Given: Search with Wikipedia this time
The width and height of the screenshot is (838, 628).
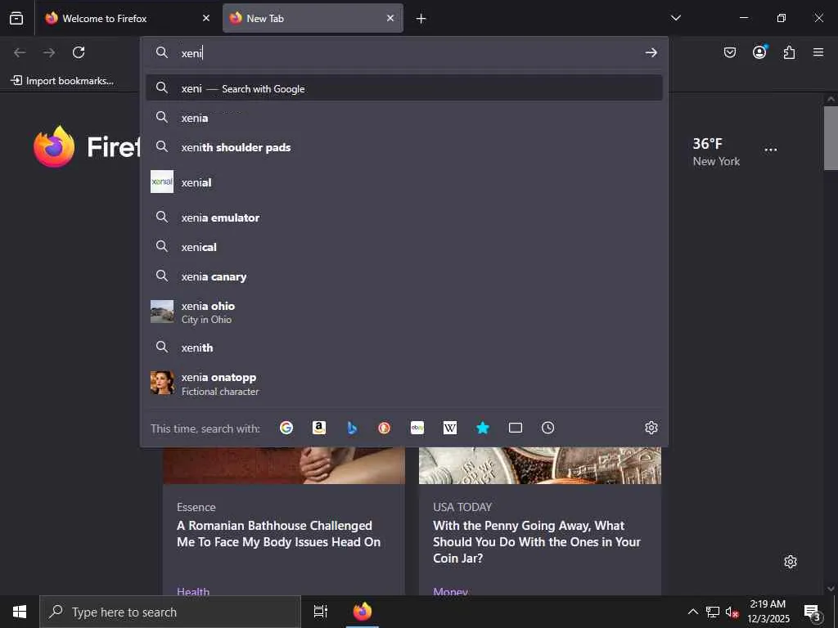Looking at the screenshot, I should 450,428.
